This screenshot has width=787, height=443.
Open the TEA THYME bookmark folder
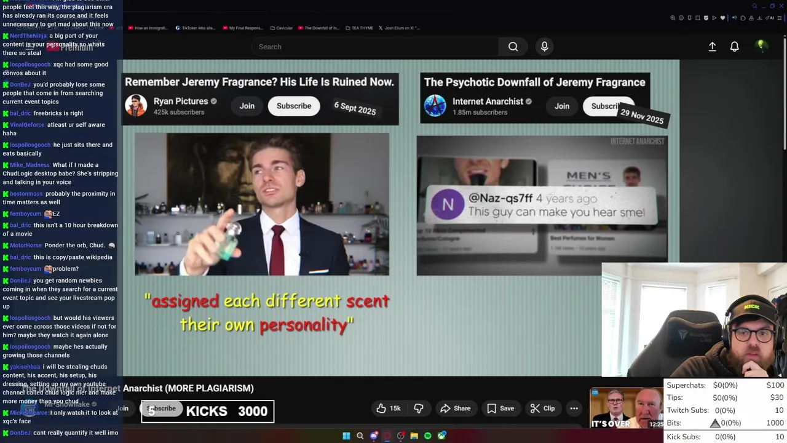(x=359, y=28)
